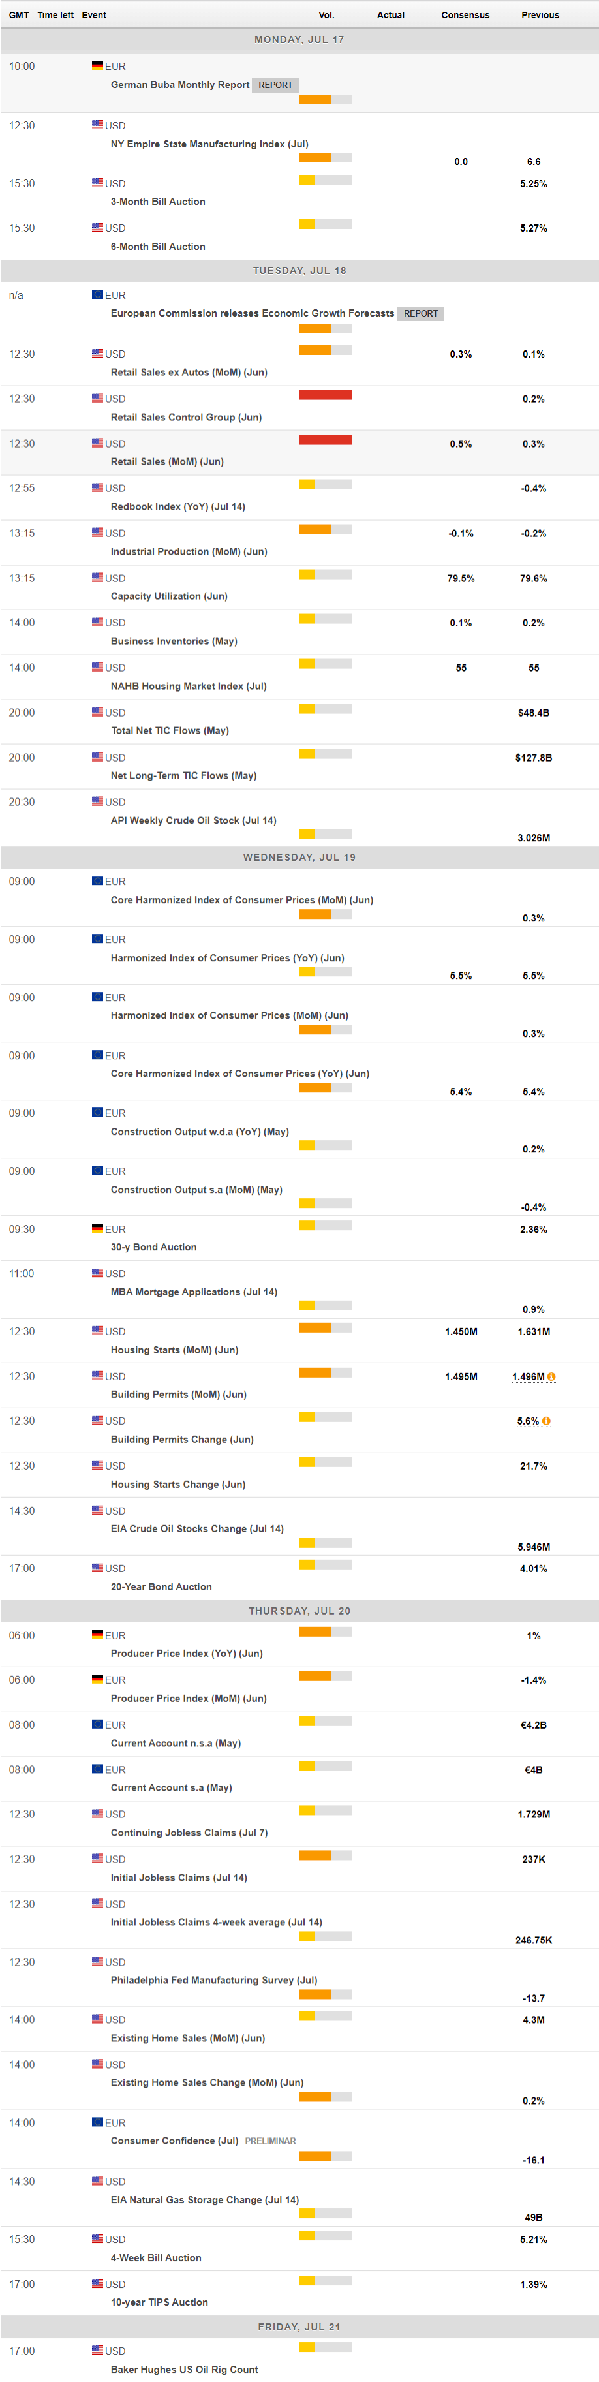Screen dimensions: 599x2382
Task: Click the German flag on the 30-y Bond Auction row
Action: tap(97, 1229)
